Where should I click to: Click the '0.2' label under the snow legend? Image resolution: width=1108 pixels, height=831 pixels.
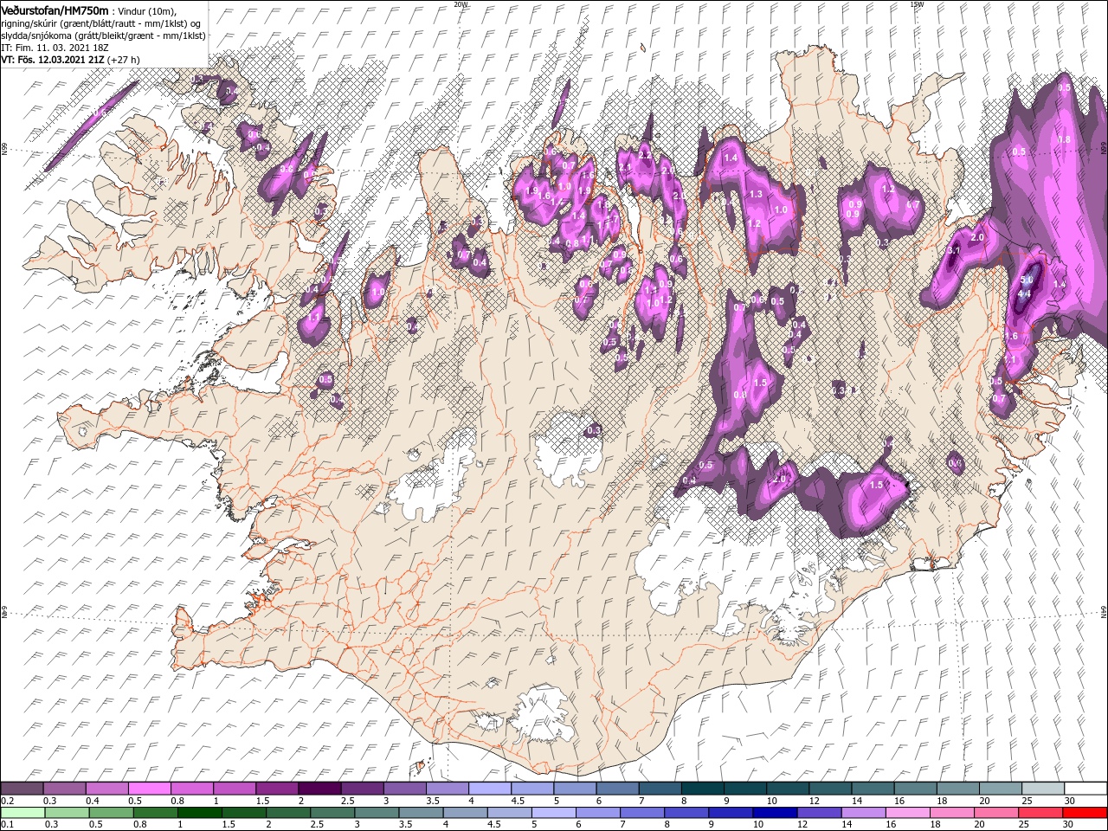tap(6, 801)
